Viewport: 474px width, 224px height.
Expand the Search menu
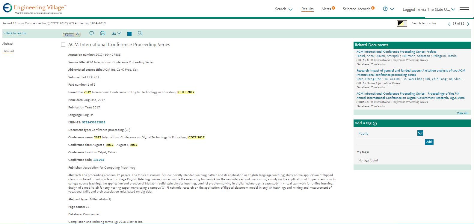point(284,9)
